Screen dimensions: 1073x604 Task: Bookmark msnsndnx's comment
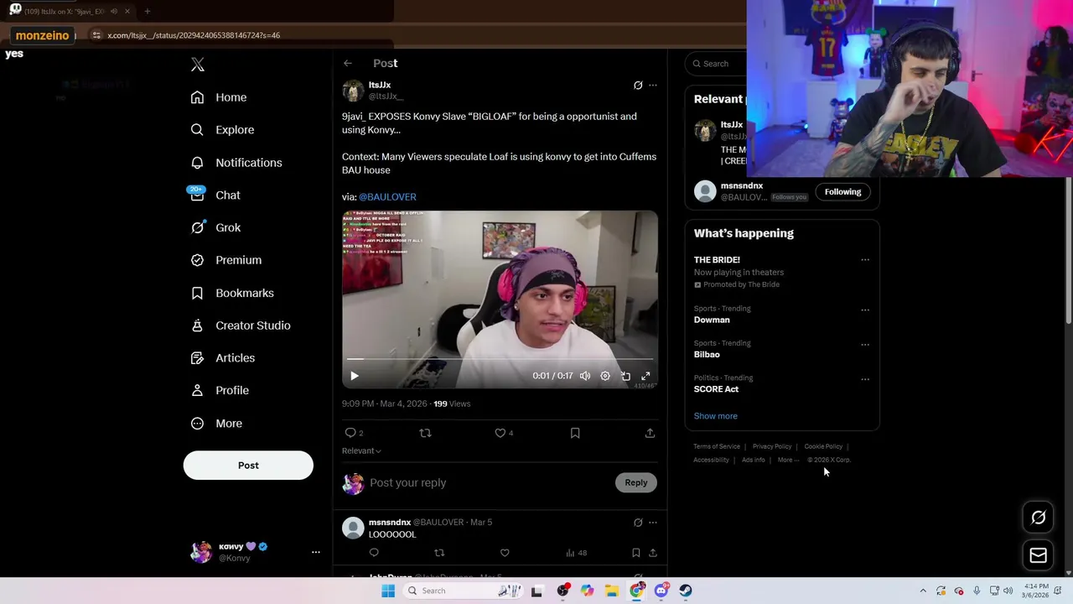636,553
